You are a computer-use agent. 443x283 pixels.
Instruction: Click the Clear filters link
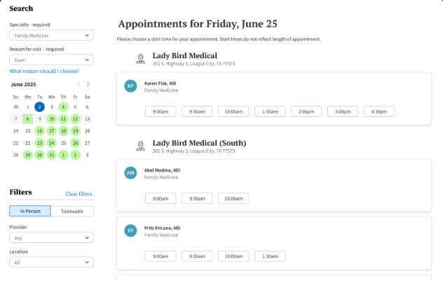pos(79,194)
